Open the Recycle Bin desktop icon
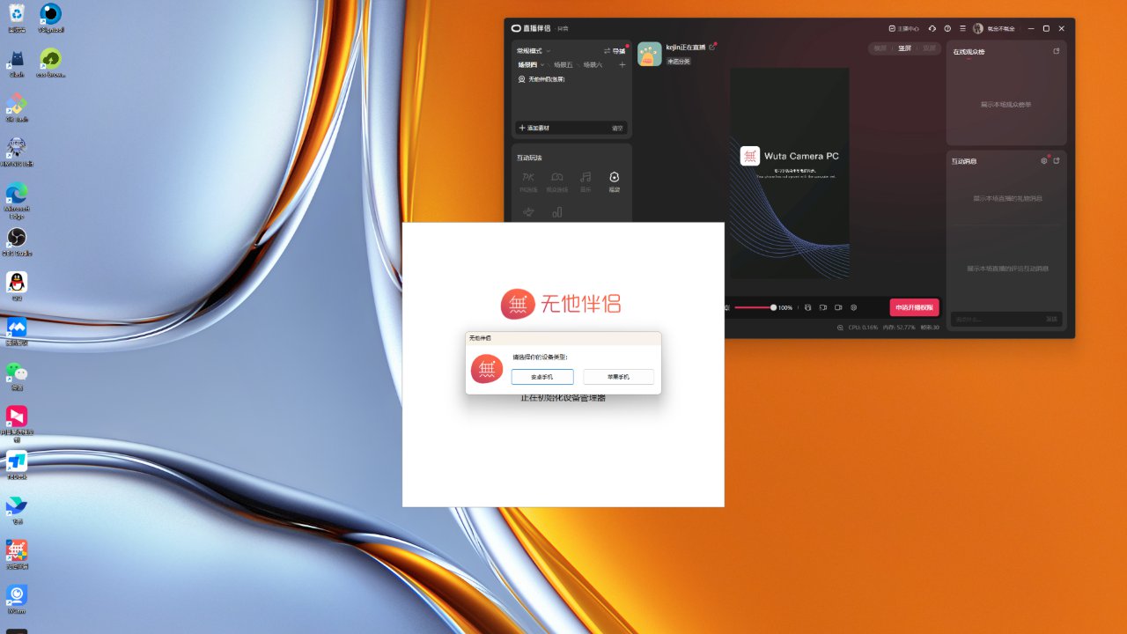1127x634 pixels. (17, 18)
